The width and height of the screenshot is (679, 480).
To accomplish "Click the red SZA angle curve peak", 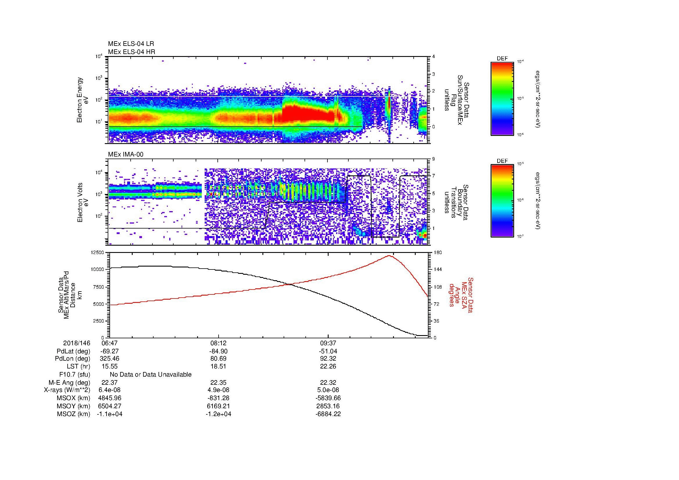I will pyautogui.click(x=389, y=256).
